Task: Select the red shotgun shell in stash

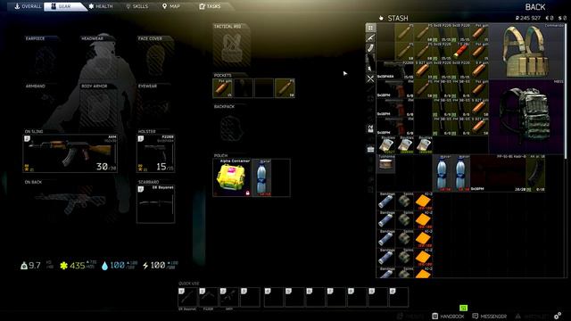Action: pyautogui.click(x=460, y=51)
